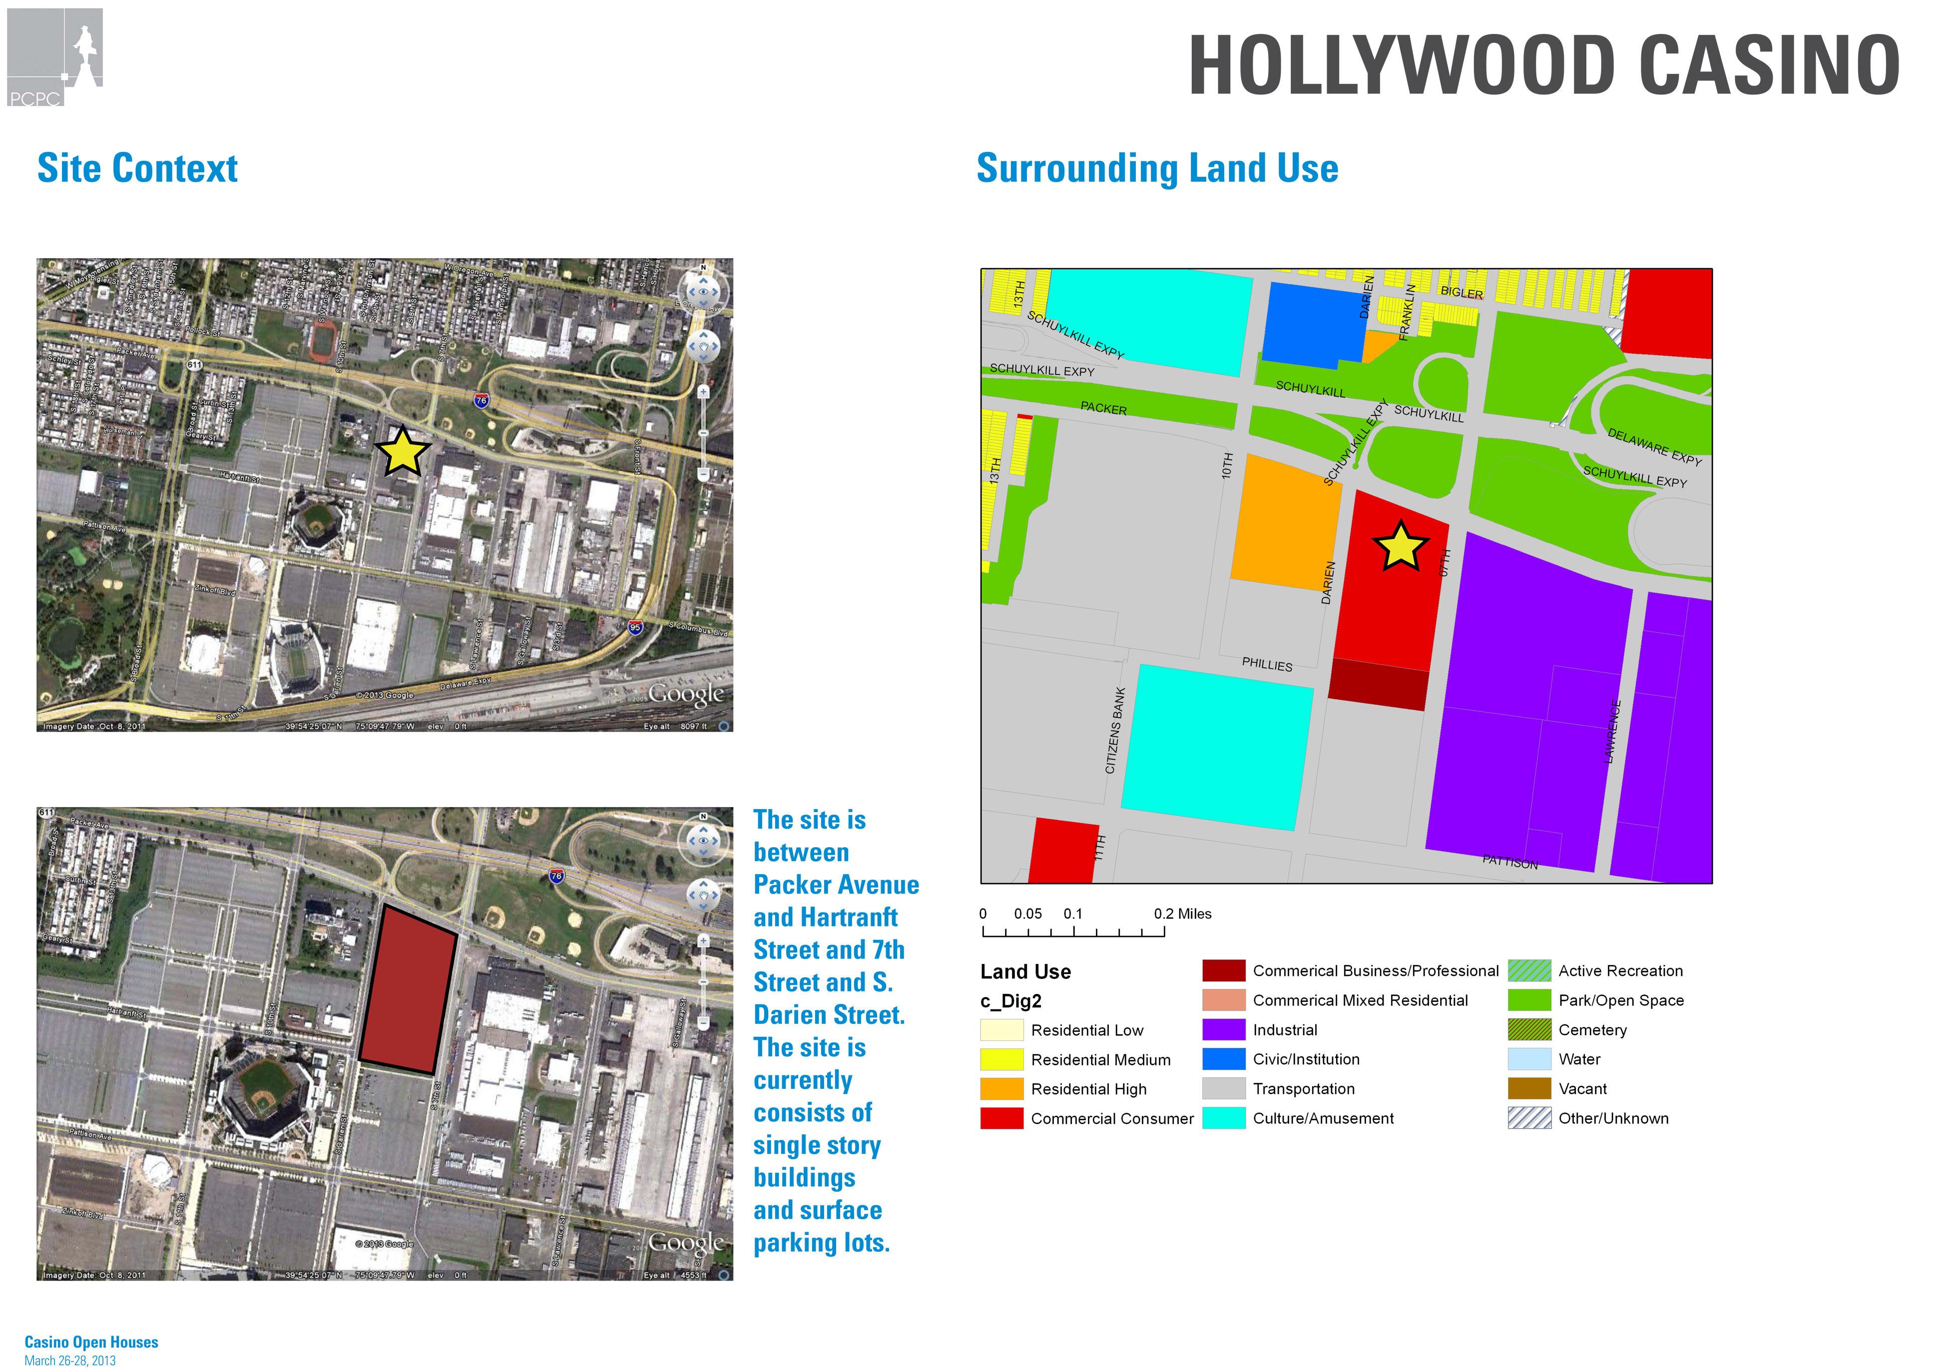Viewport: 1948px width, 1371px height.
Task: Click the Google Earth look (eye) control on lower aerial
Action: (x=703, y=840)
